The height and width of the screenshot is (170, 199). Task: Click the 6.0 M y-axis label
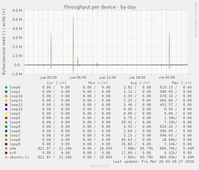click(17, 11)
